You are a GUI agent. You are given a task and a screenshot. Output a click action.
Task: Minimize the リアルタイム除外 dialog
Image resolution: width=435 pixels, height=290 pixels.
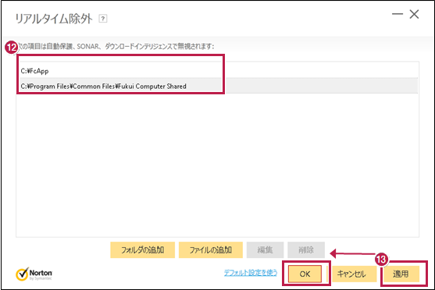[398, 14]
